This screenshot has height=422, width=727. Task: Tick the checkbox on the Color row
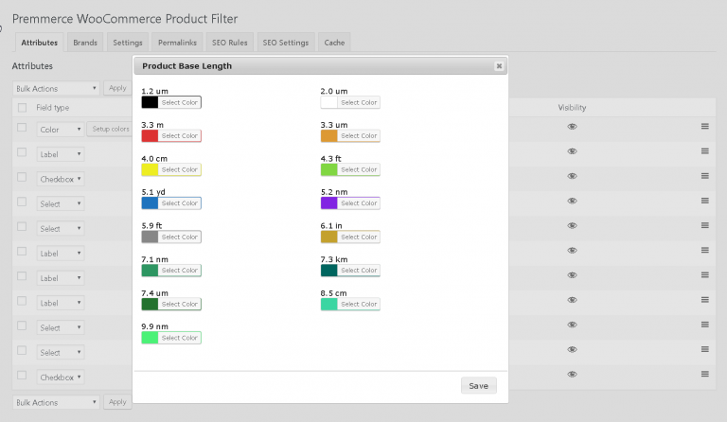pyautogui.click(x=22, y=128)
